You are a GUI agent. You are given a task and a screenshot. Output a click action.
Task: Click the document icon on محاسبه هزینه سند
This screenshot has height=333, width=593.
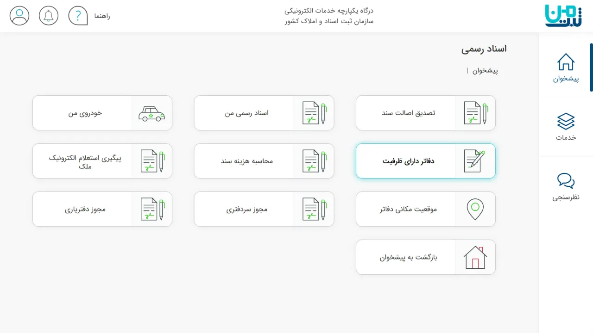(x=314, y=161)
